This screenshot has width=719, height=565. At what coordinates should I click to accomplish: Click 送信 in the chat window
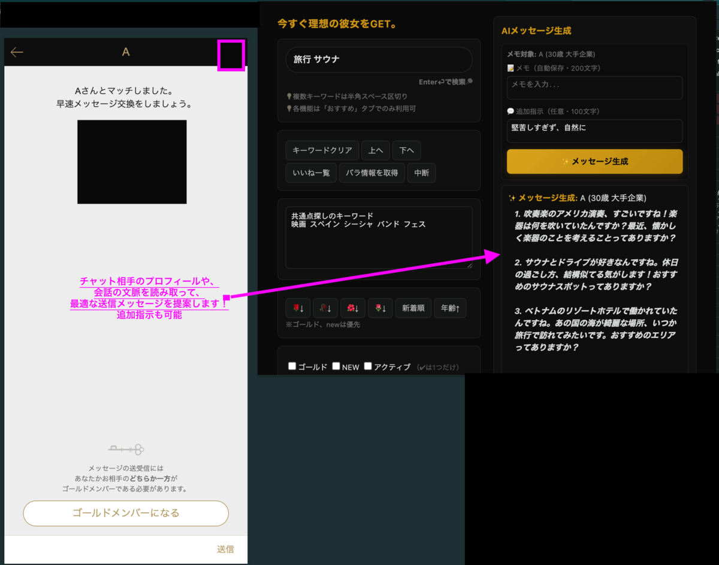225,549
